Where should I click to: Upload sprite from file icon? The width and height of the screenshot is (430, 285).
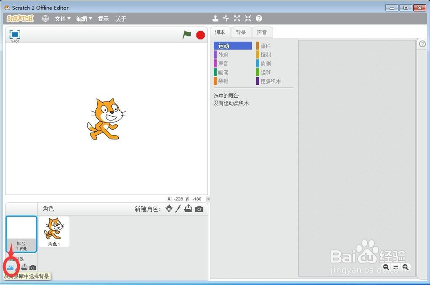188,209
